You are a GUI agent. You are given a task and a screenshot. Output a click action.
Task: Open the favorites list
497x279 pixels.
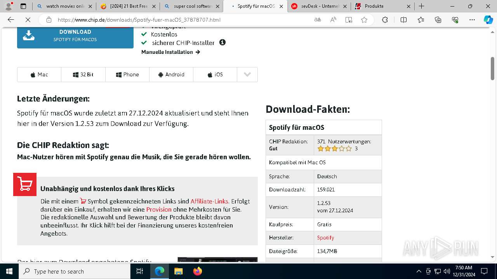coord(421,20)
